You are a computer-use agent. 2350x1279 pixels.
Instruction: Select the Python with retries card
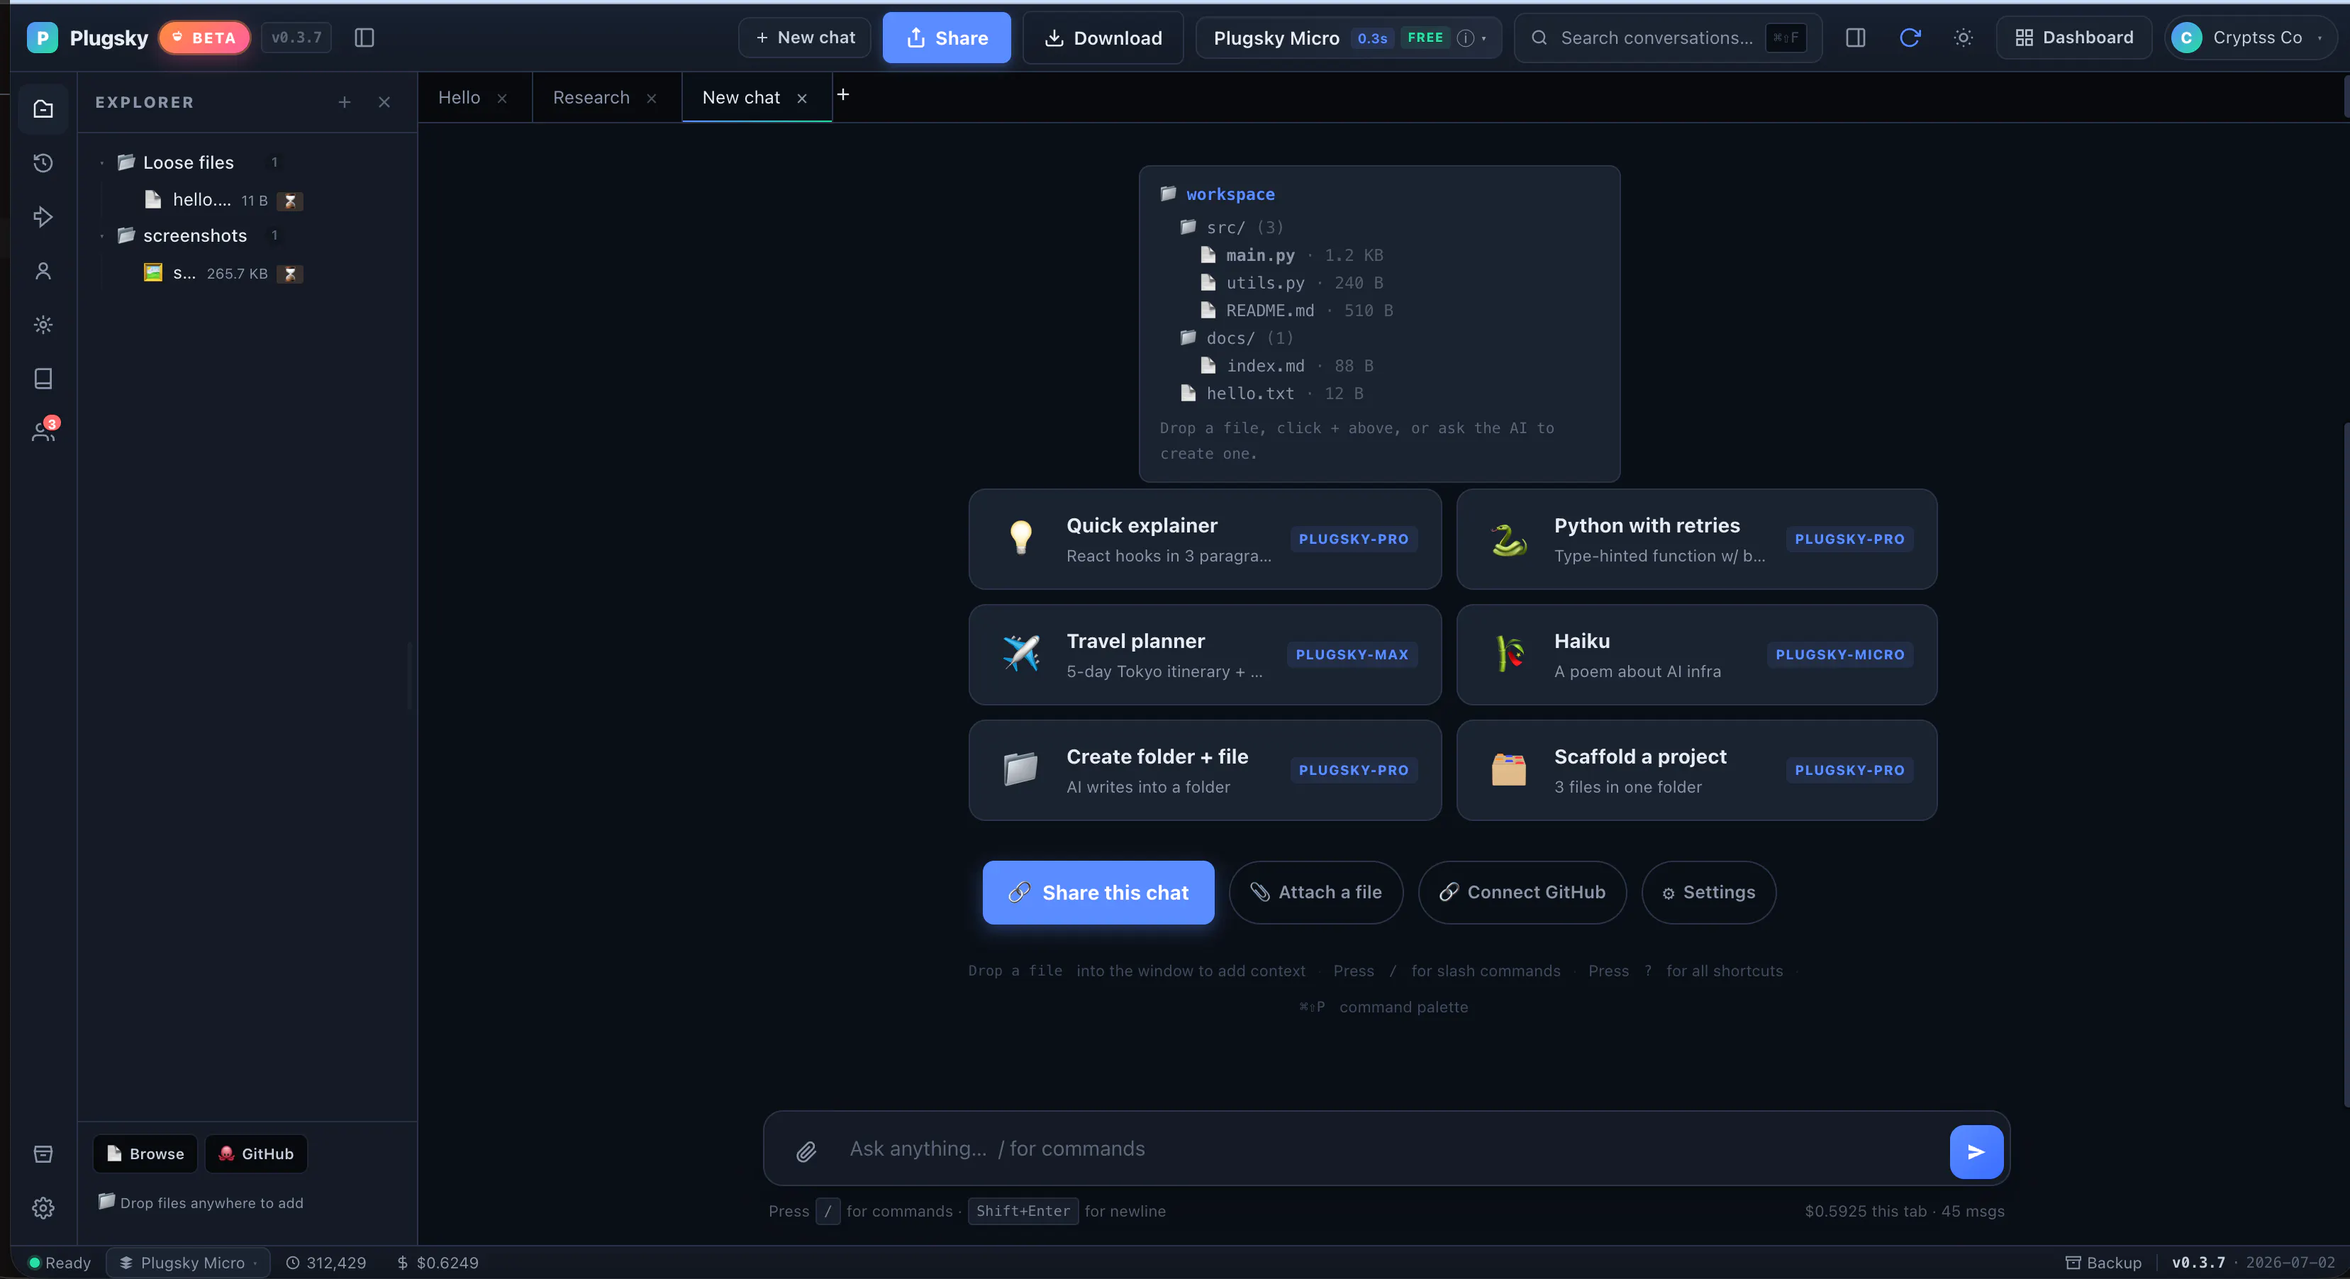pyautogui.click(x=1697, y=539)
